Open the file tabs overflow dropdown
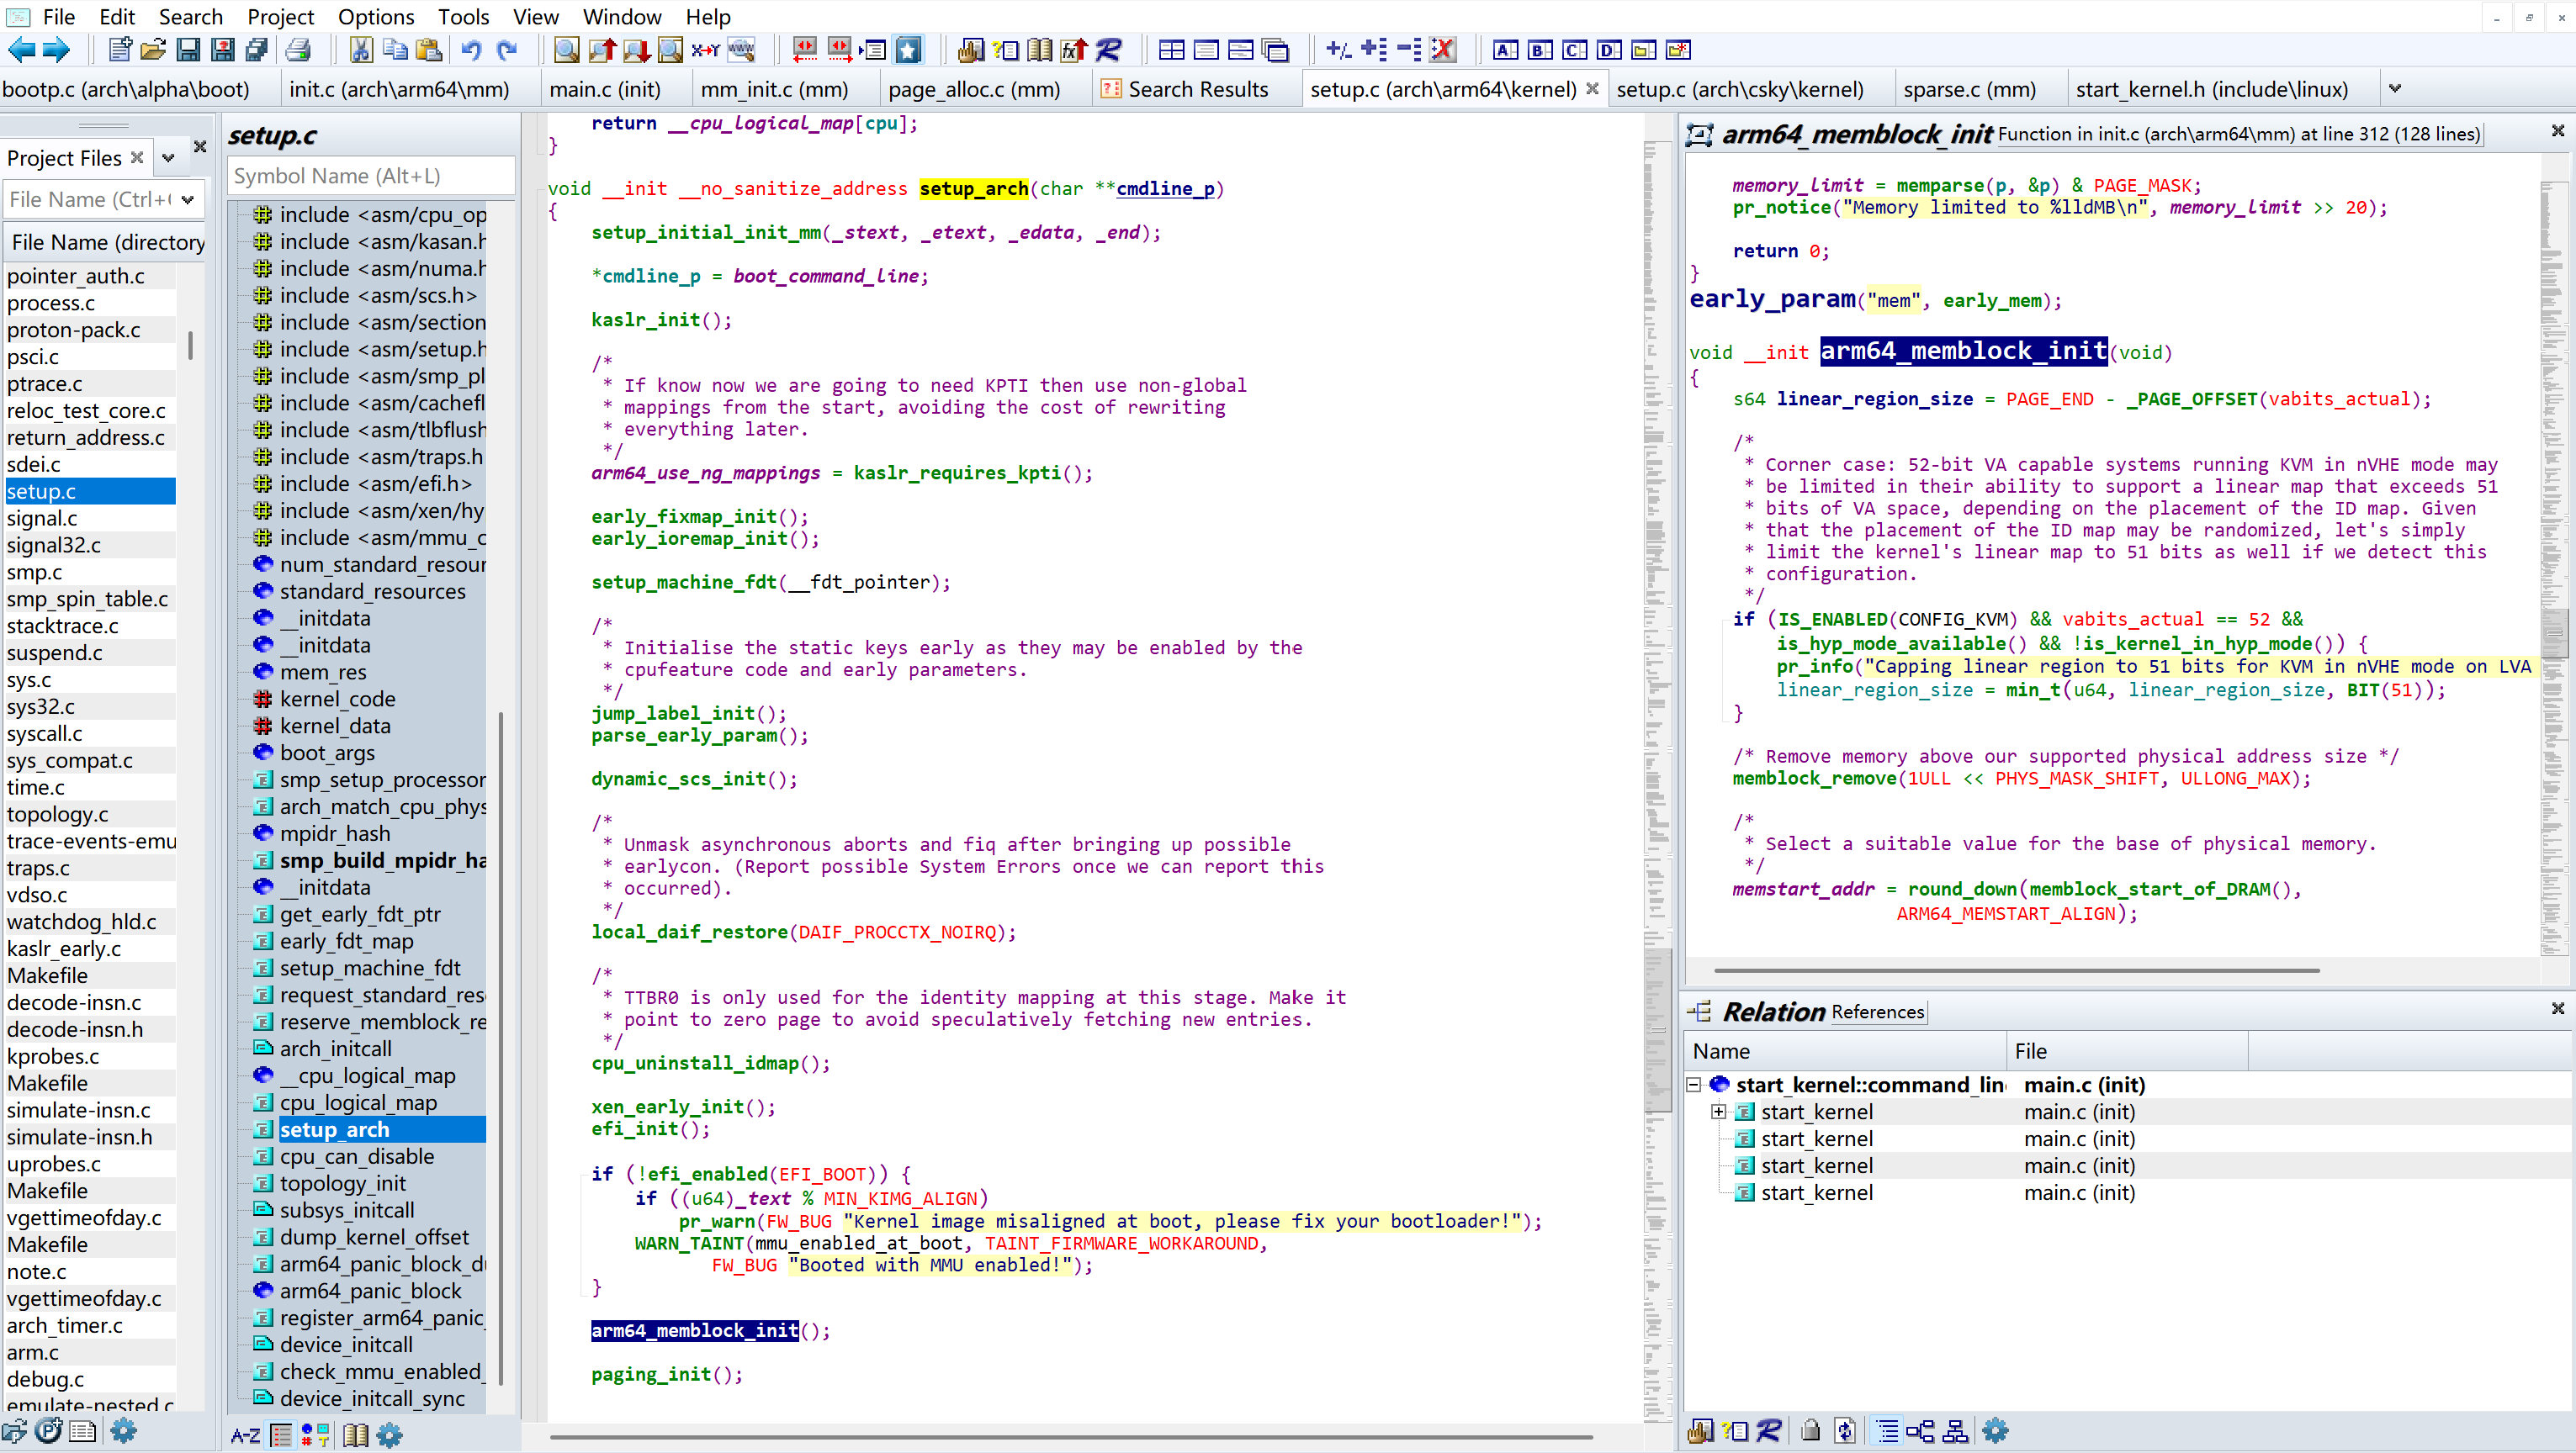The image size is (2576, 1453). click(2395, 89)
